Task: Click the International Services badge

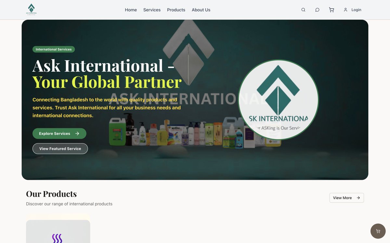Action: point(54,49)
